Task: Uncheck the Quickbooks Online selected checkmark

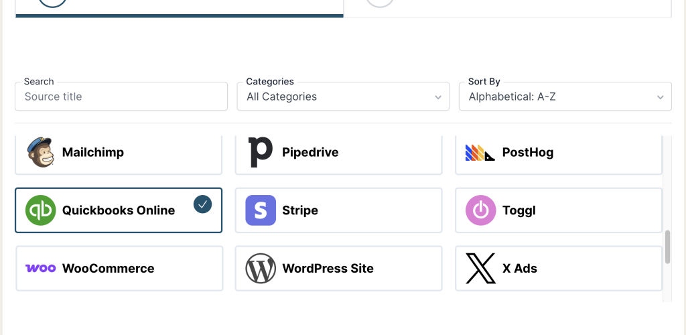Action: coord(202,204)
